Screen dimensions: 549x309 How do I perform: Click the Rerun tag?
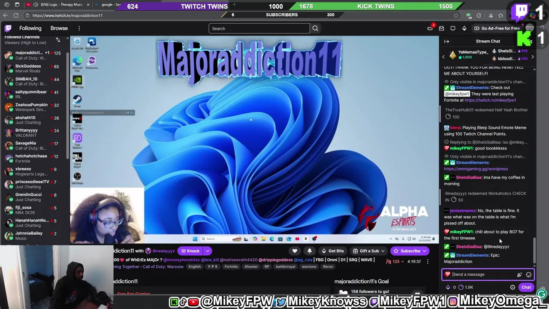click(x=328, y=267)
